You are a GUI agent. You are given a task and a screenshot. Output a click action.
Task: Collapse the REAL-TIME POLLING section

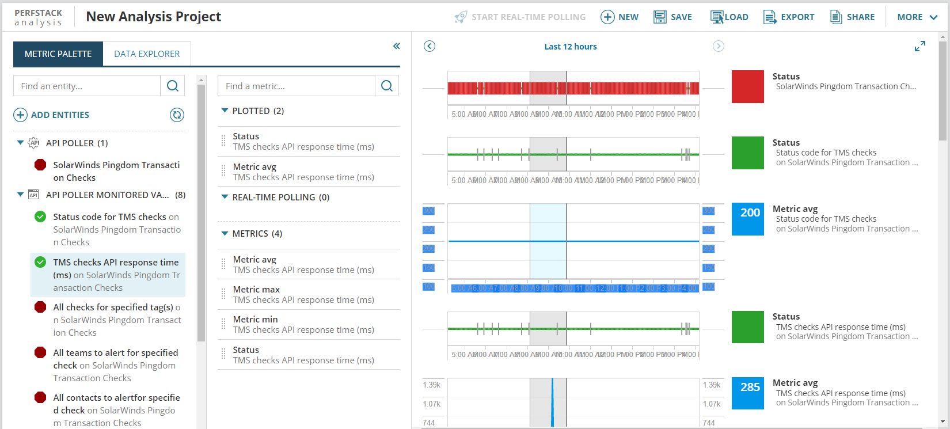(x=225, y=197)
